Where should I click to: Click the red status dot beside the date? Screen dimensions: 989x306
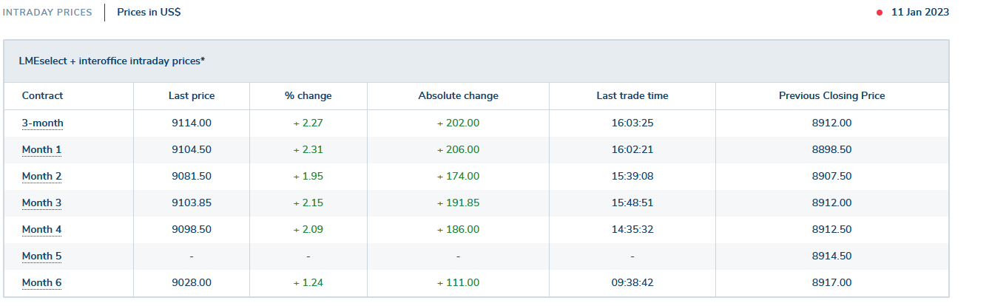pyautogui.click(x=880, y=13)
